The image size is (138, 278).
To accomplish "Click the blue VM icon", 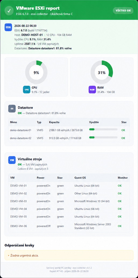I will [x=12, y=160].
